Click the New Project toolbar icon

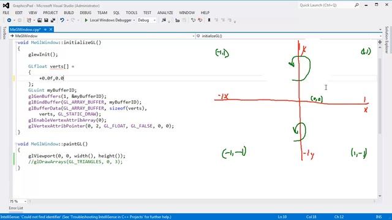29,20
